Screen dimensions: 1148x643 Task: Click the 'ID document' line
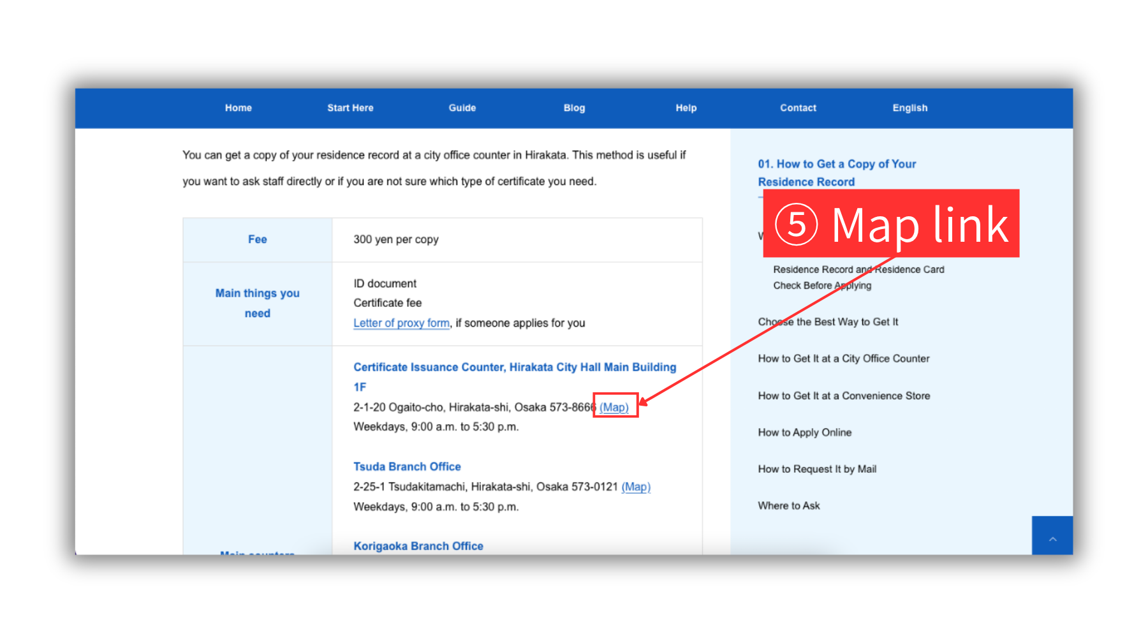385,283
